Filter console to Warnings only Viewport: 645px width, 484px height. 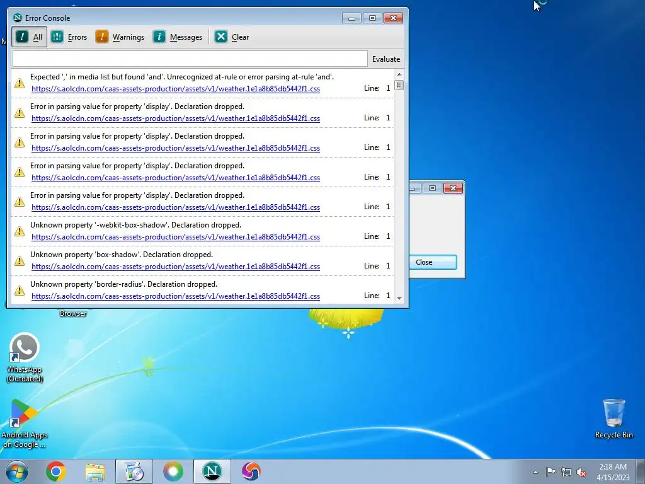tap(120, 37)
